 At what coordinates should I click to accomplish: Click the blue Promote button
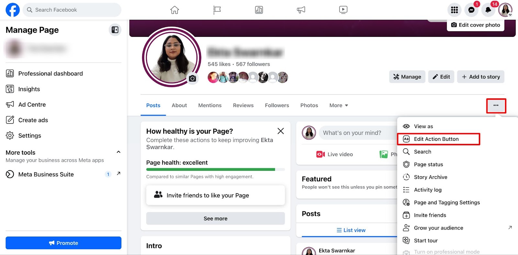tap(63, 243)
